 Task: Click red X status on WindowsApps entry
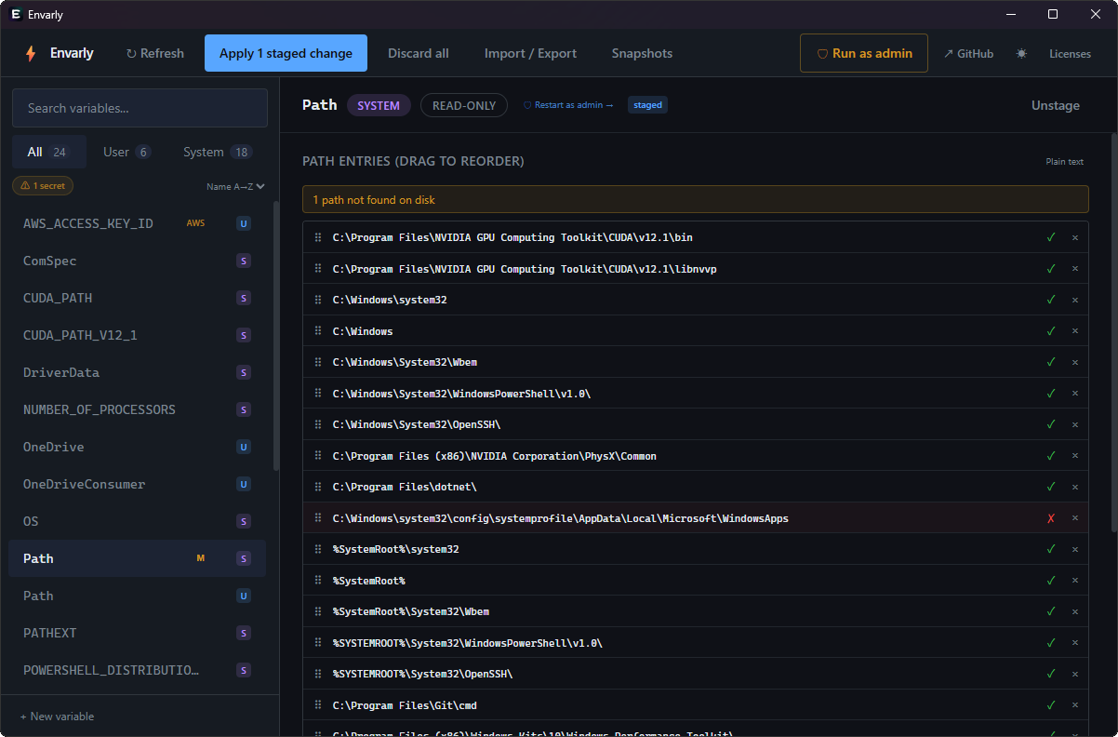1051,518
